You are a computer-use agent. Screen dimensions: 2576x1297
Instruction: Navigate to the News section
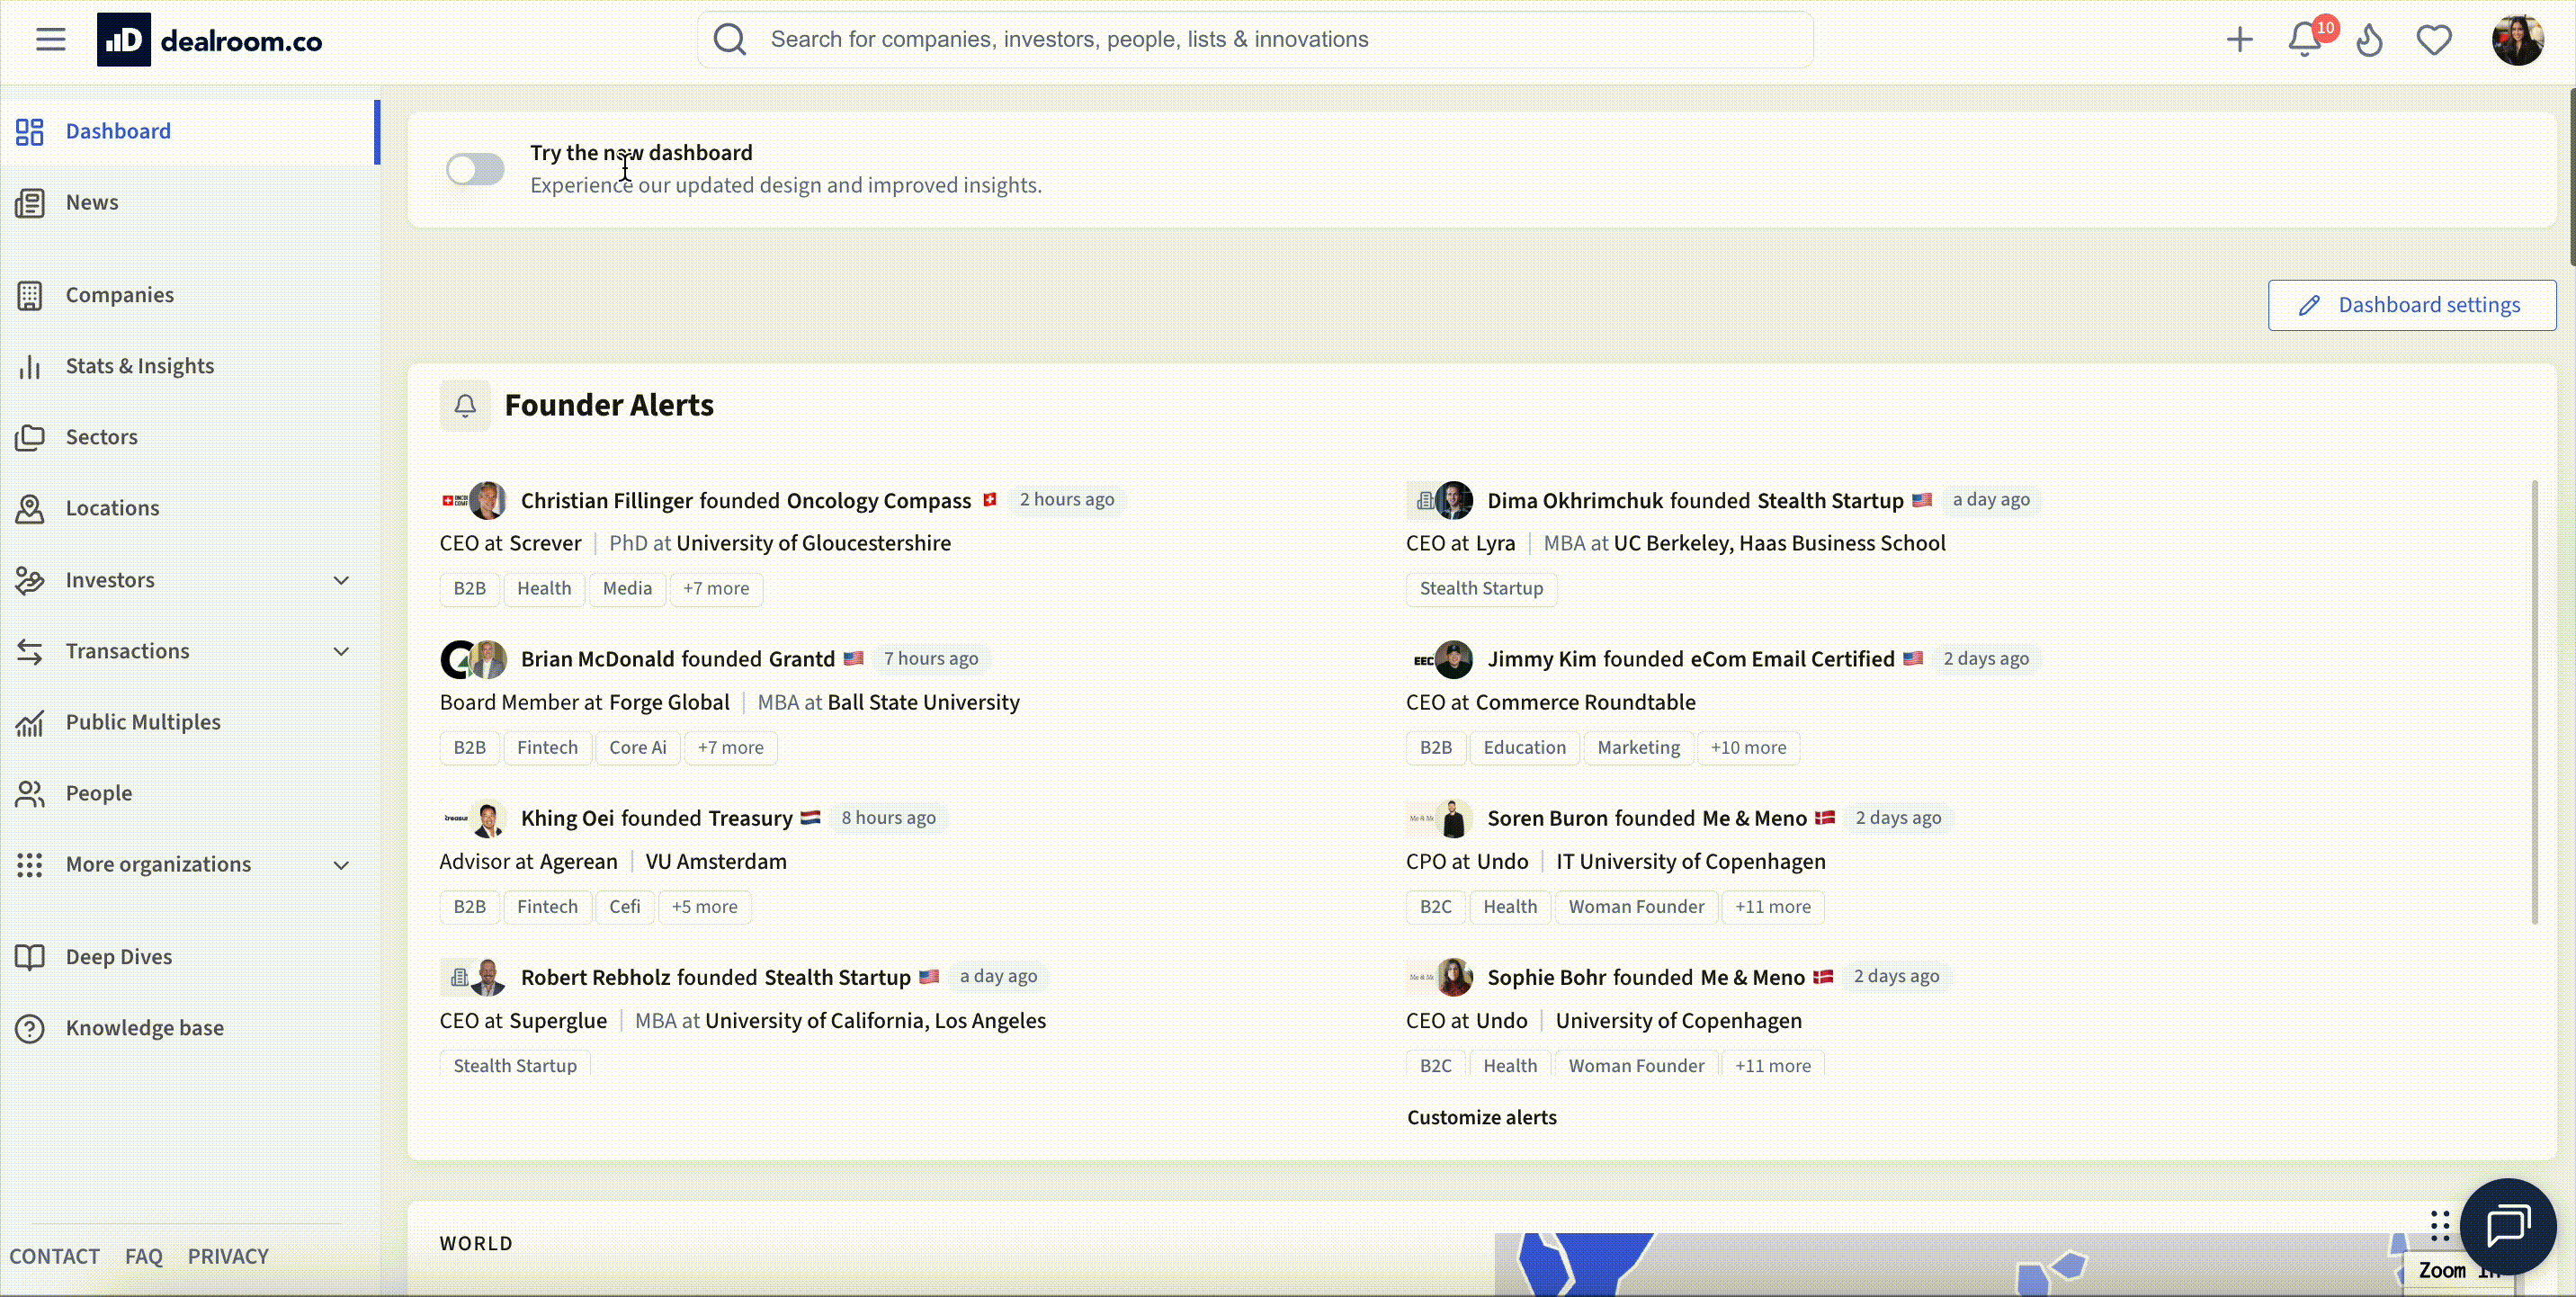89,202
